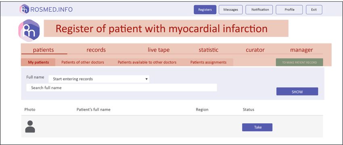The height and width of the screenshot is (145, 343).
Task: Open the Messages section
Action: click(x=230, y=10)
